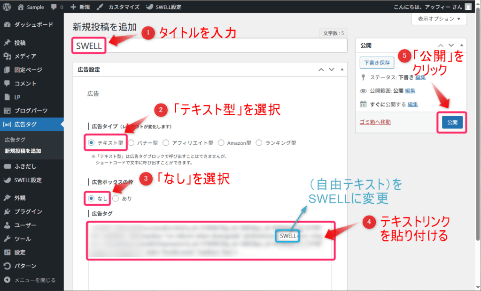Screen dimensions: 481x291
Task: Edit publish time via すぐに公開する 編集 link
Action: pyautogui.click(x=412, y=104)
